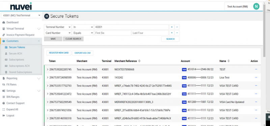Screen dimensions: 270x126
Task: Click the green N account avatar
Action: (x=256, y=6)
